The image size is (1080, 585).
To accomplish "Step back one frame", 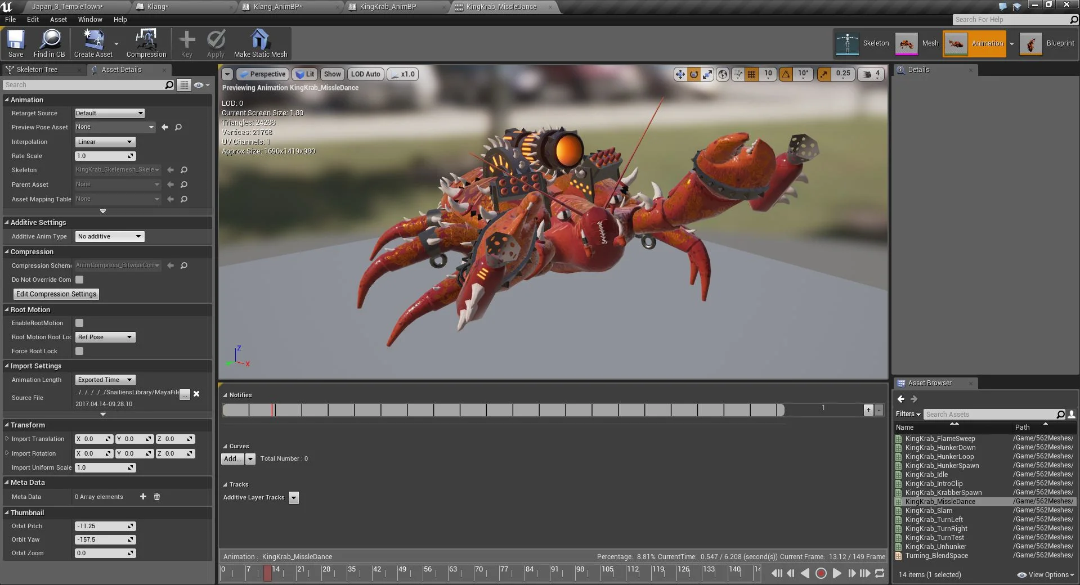I will pos(791,573).
